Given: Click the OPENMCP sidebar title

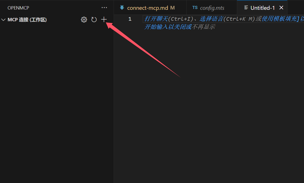Looking at the screenshot, I should (x=18, y=8).
